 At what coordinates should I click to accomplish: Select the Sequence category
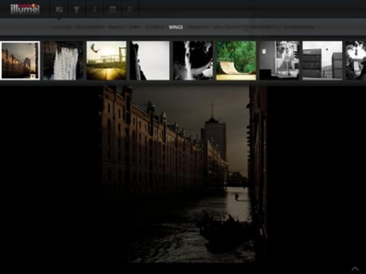[198, 27]
